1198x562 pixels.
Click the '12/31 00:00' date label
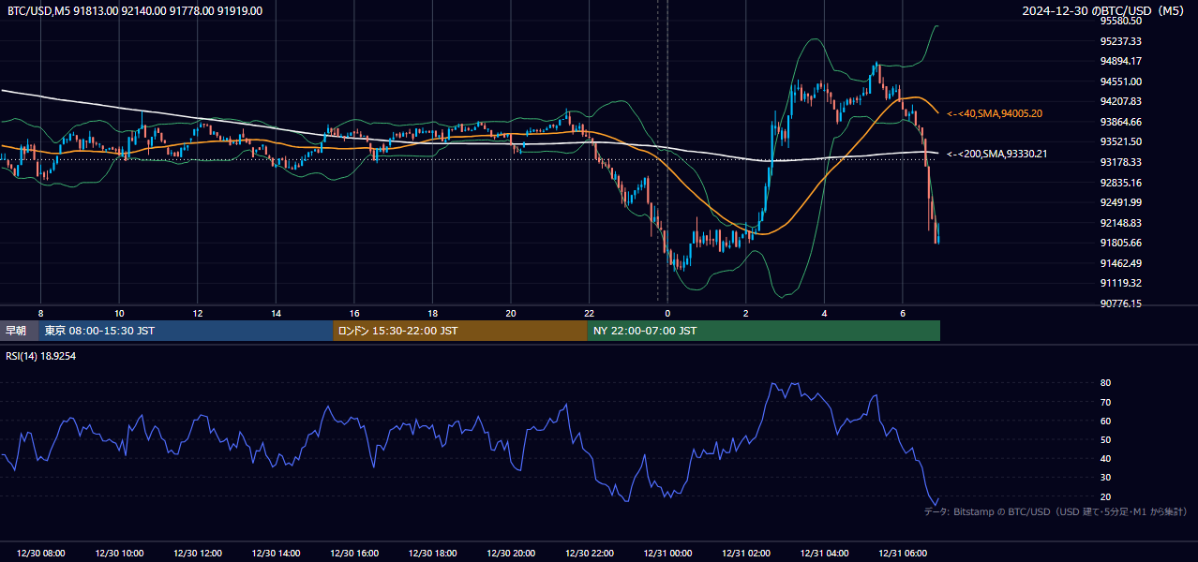pos(667,554)
